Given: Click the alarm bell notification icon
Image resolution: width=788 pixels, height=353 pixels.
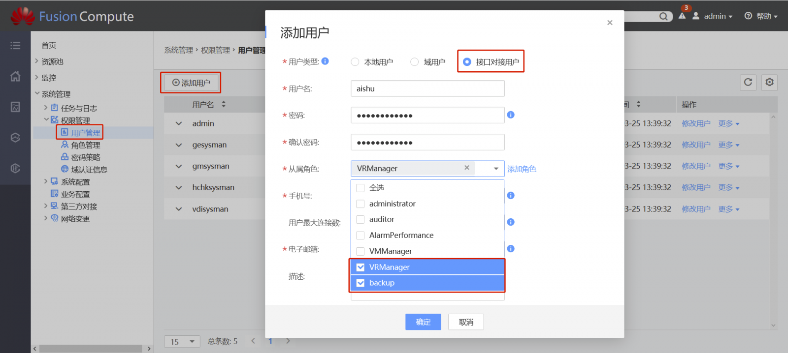Looking at the screenshot, I should (x=682, y=16).
